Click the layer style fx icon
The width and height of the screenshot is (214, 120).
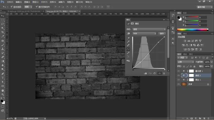tap(188, 118)
